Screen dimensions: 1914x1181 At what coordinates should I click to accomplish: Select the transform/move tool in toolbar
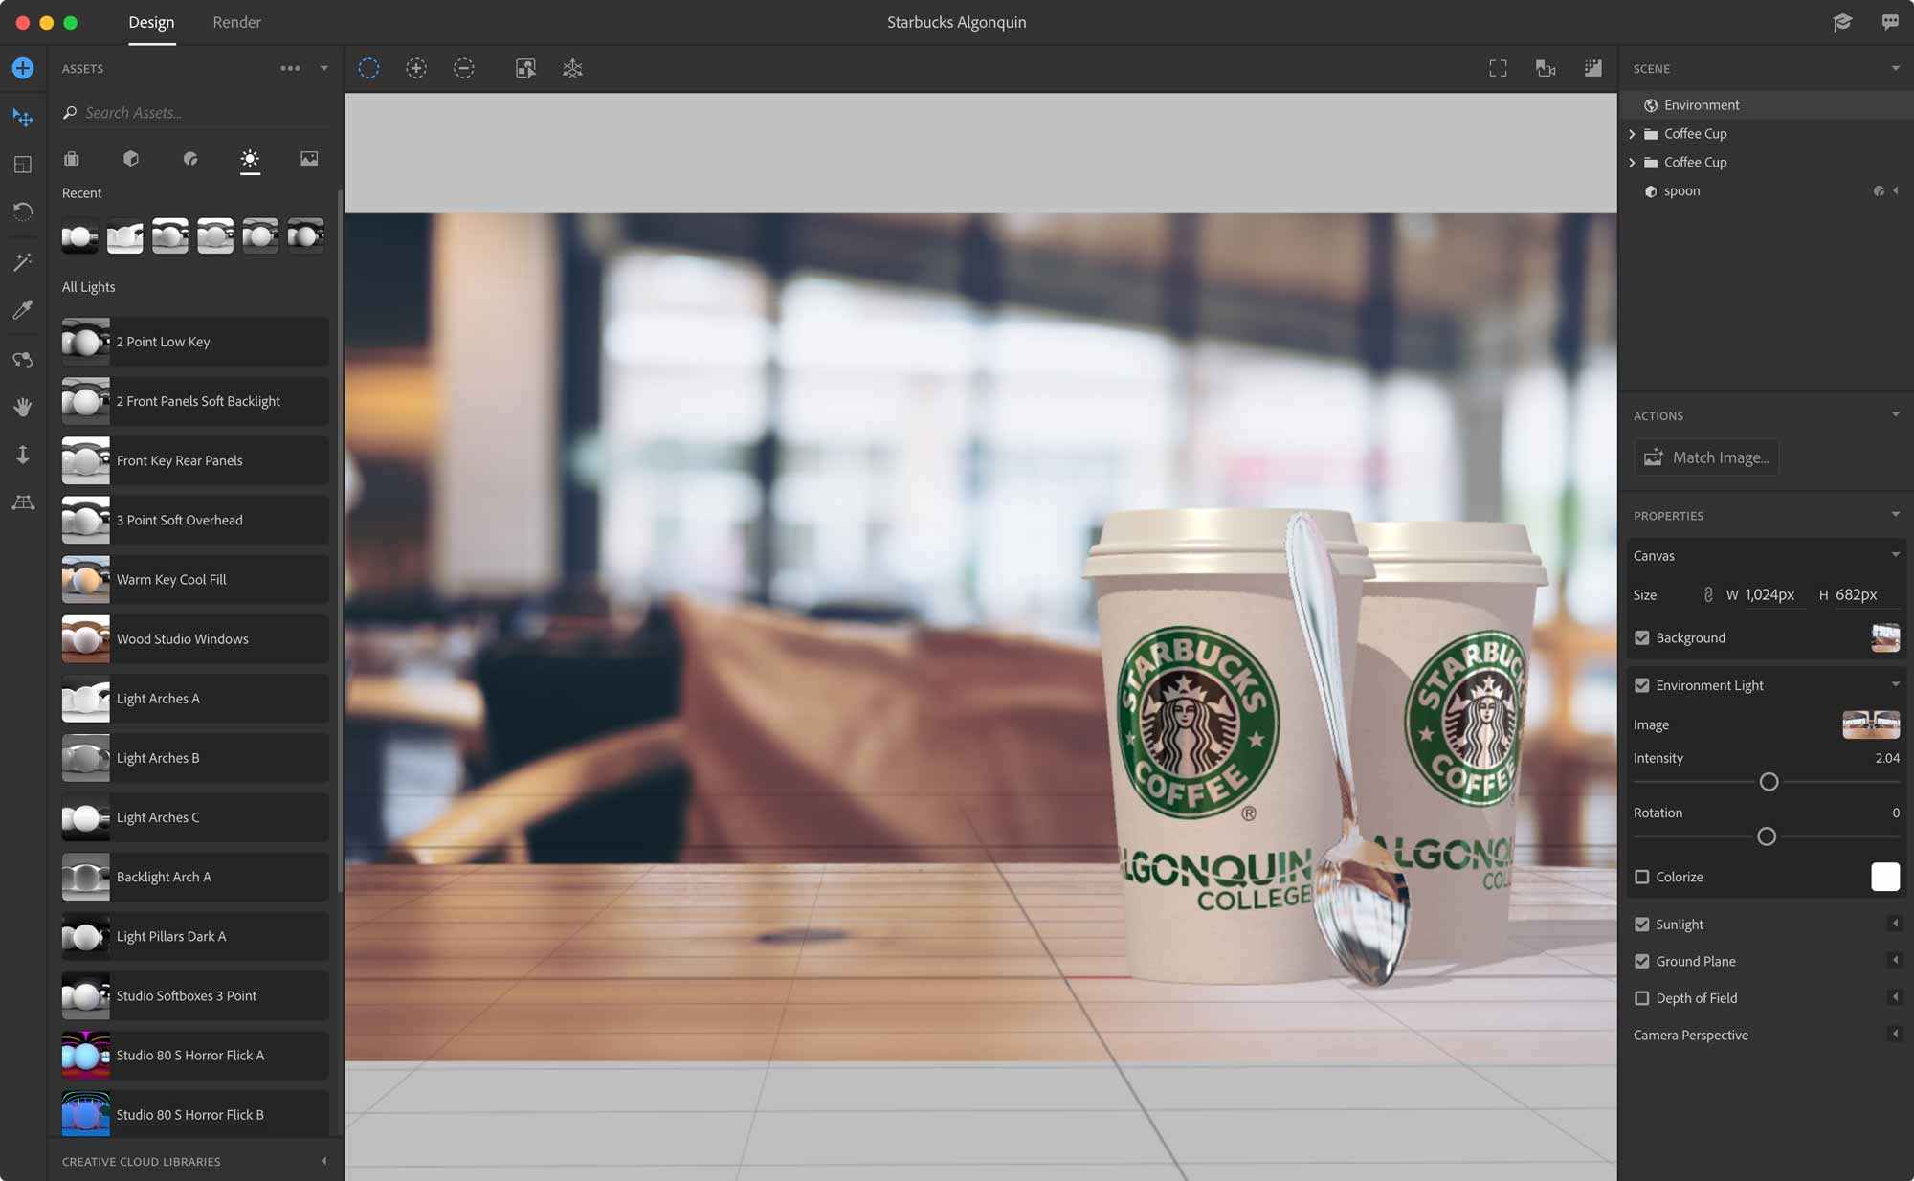coord(23,116)
